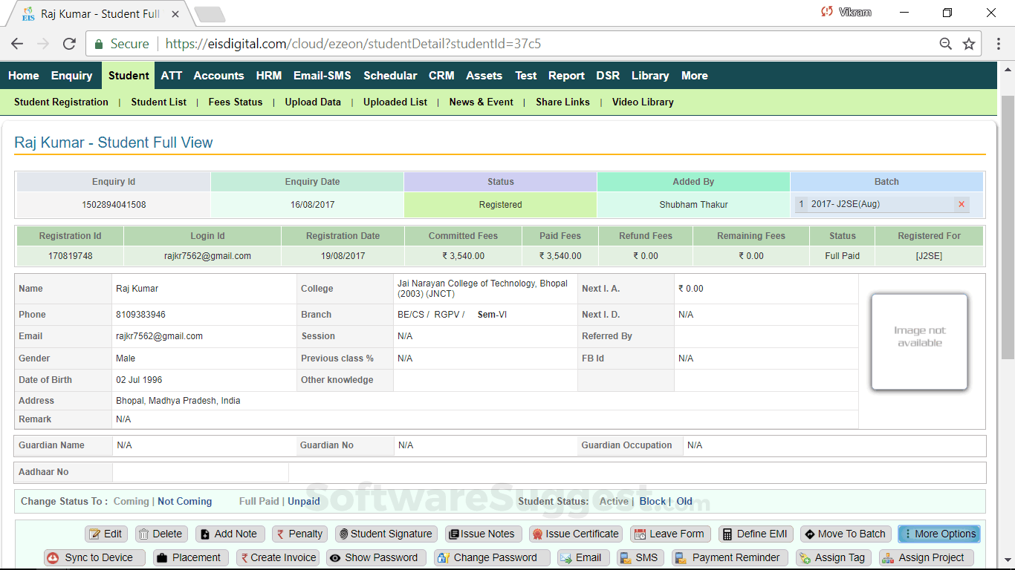Bookmark this page with the star icon

pyautogui.click(x=969, y=44)
